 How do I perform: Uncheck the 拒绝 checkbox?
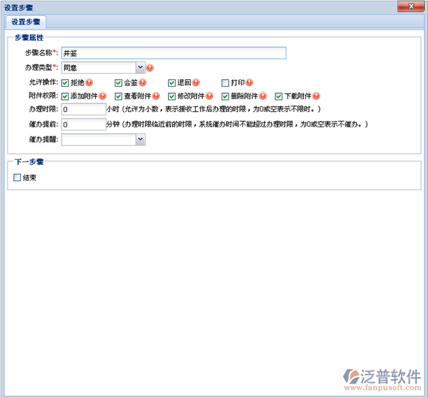(65, 83)
